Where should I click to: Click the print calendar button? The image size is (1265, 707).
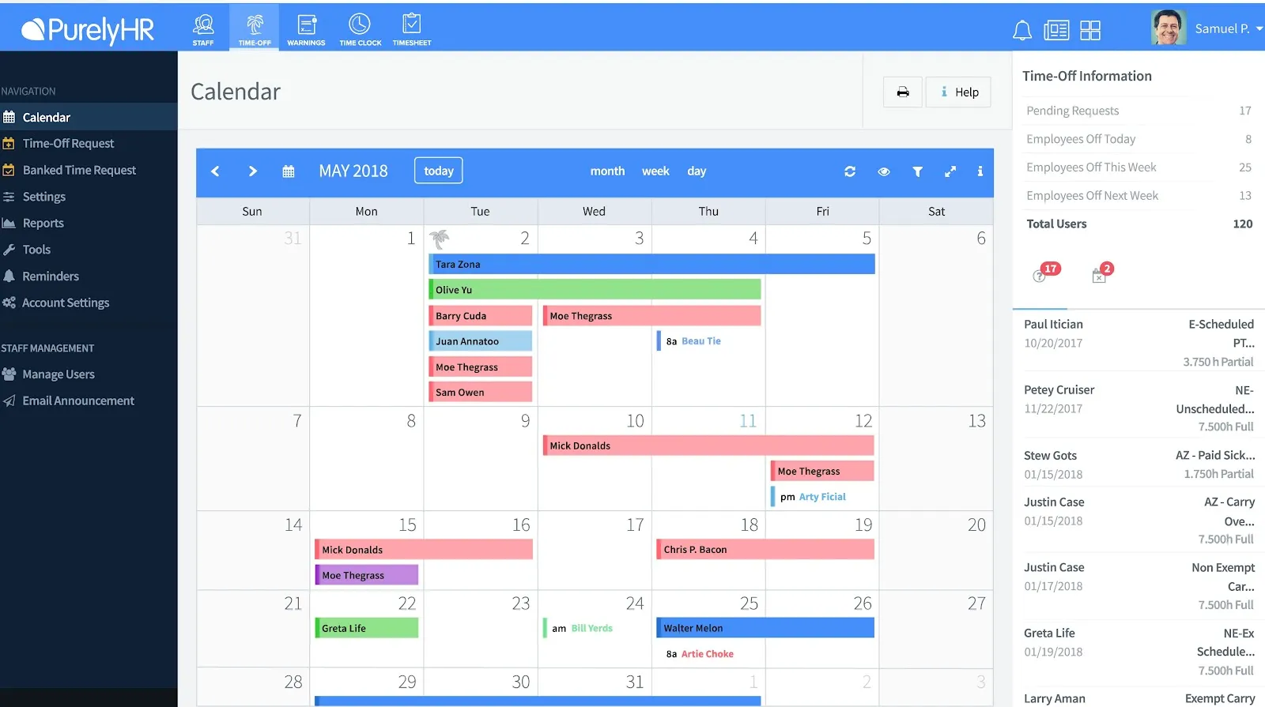pos(903,92)
